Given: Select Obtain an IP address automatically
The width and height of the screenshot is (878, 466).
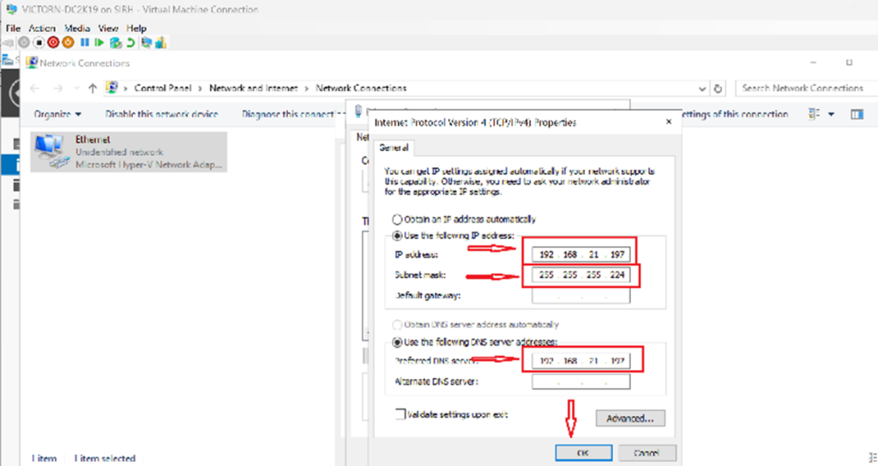Looking at the screenshot, I should [397, 219].
